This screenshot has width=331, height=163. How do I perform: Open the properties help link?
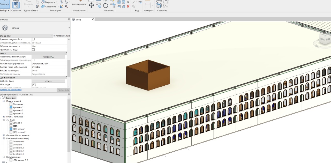click(10, 90)
